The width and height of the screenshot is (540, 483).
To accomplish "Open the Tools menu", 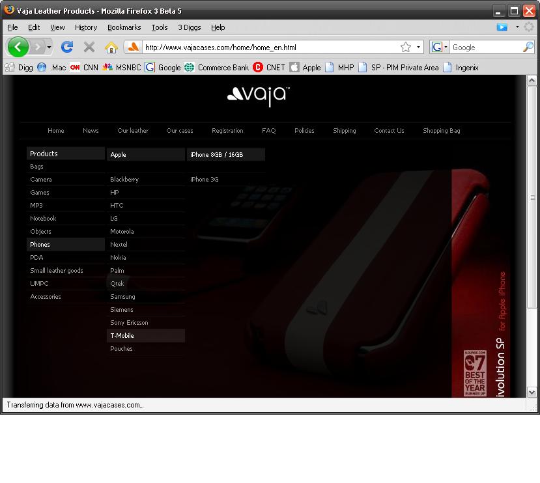I will [x=160, y=27].
